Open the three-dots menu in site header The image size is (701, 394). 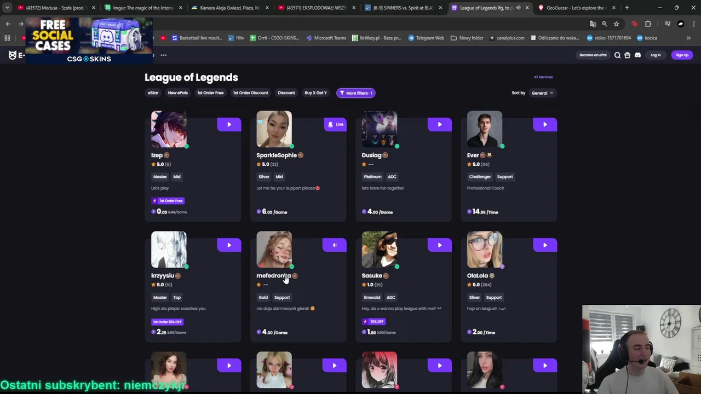click(163, 55)
